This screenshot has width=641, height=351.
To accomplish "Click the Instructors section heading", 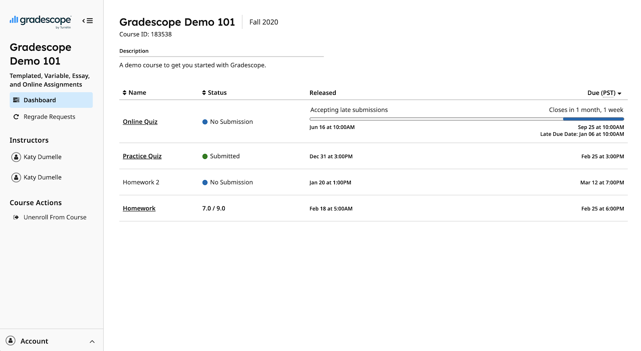I will tap(29, 140).
